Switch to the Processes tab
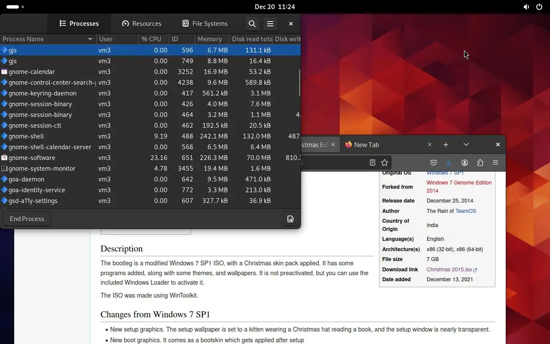Viewport: 550px width, 344px height. tap(79, 24)
